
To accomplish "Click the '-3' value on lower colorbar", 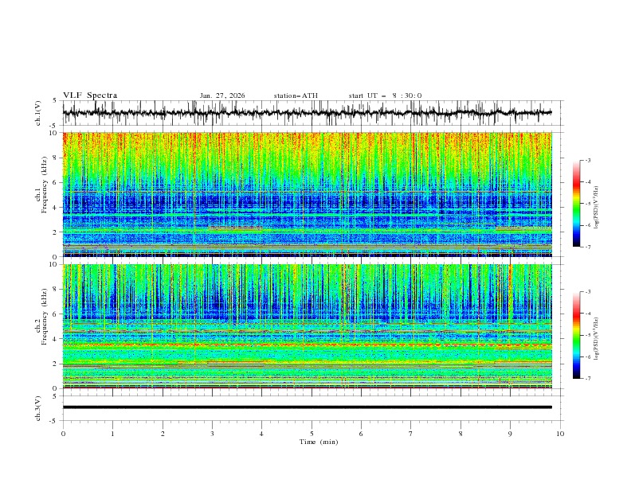I will click(x=588, y=292).
